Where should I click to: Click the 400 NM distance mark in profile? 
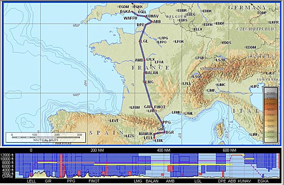pyautogui.click(x=164, y=150)
